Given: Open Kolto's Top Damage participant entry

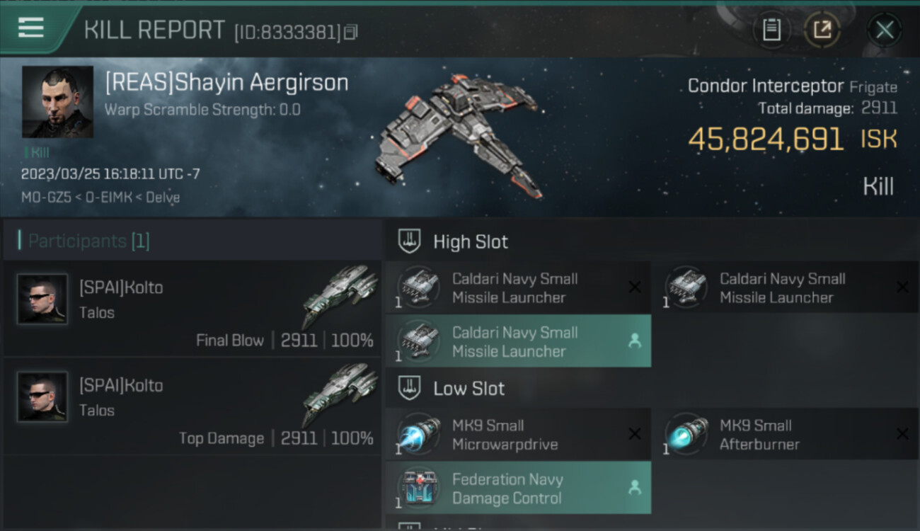Looking at the screenshot, I should pyautogui.click(x=192, y=406).
